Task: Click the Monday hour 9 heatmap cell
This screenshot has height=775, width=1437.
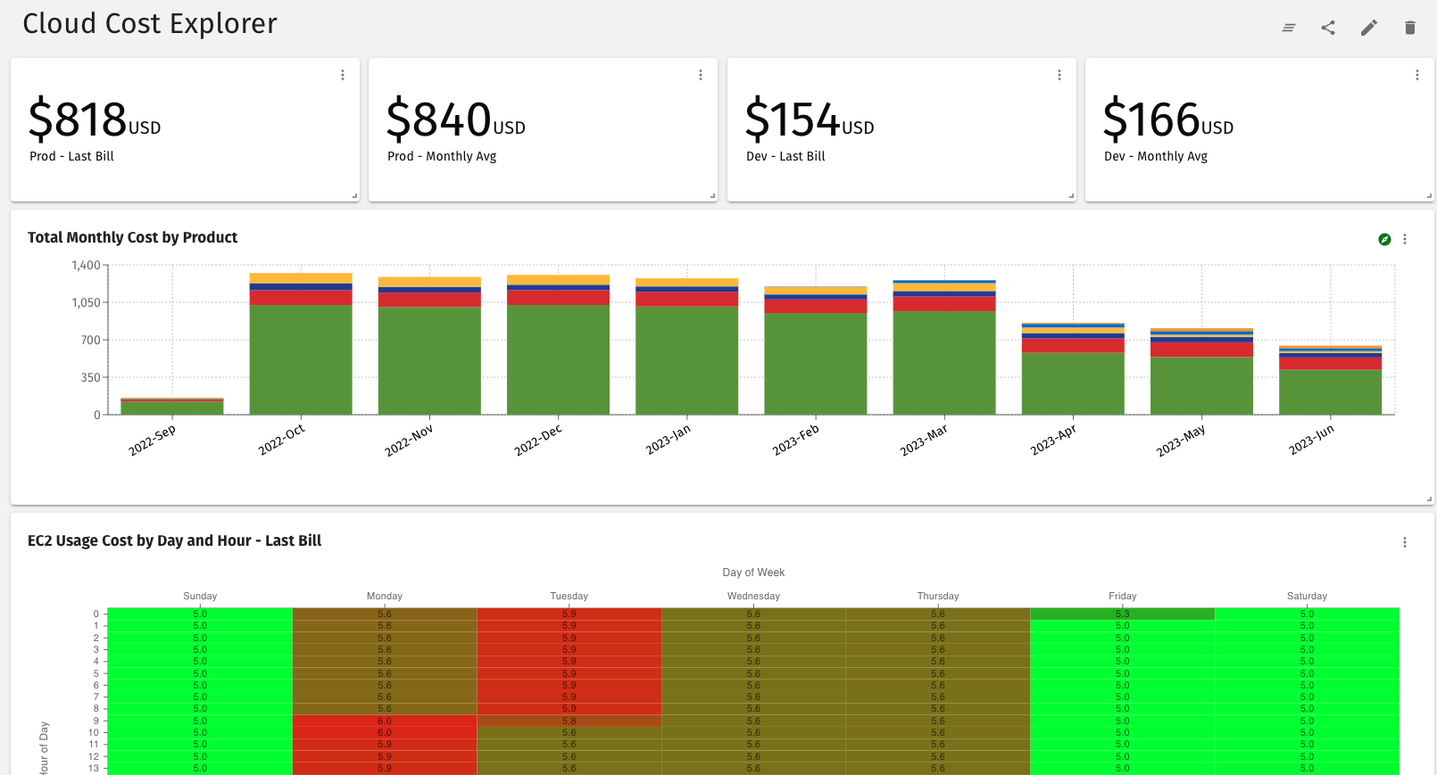Action: [384, 721]
